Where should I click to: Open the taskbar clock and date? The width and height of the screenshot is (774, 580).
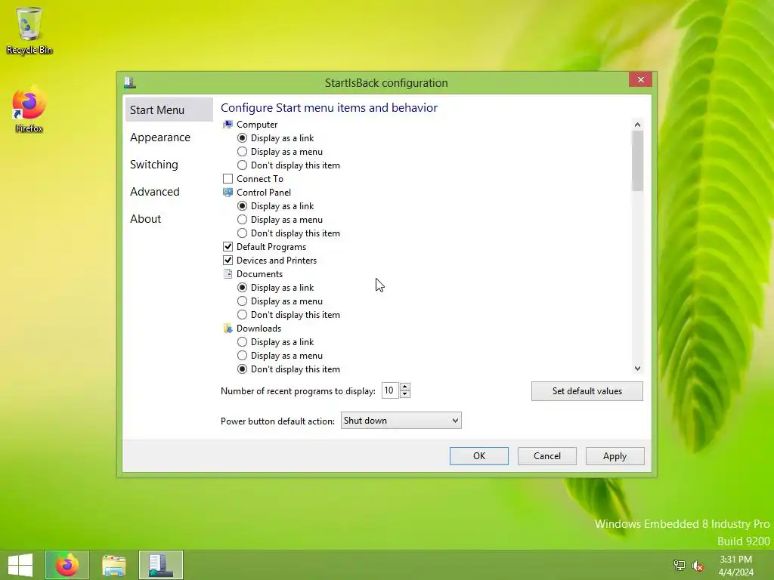click(x=735, y=566)
